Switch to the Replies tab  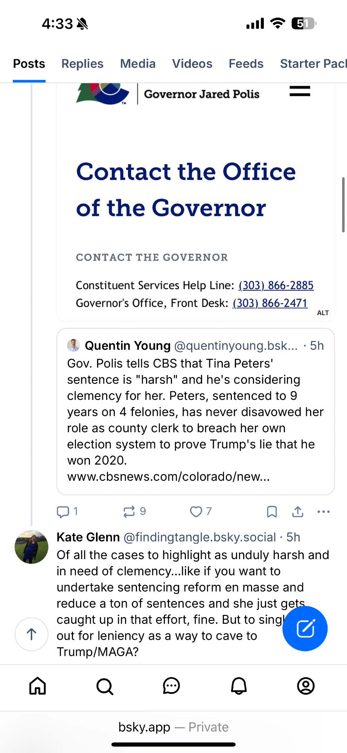[82, 64]
